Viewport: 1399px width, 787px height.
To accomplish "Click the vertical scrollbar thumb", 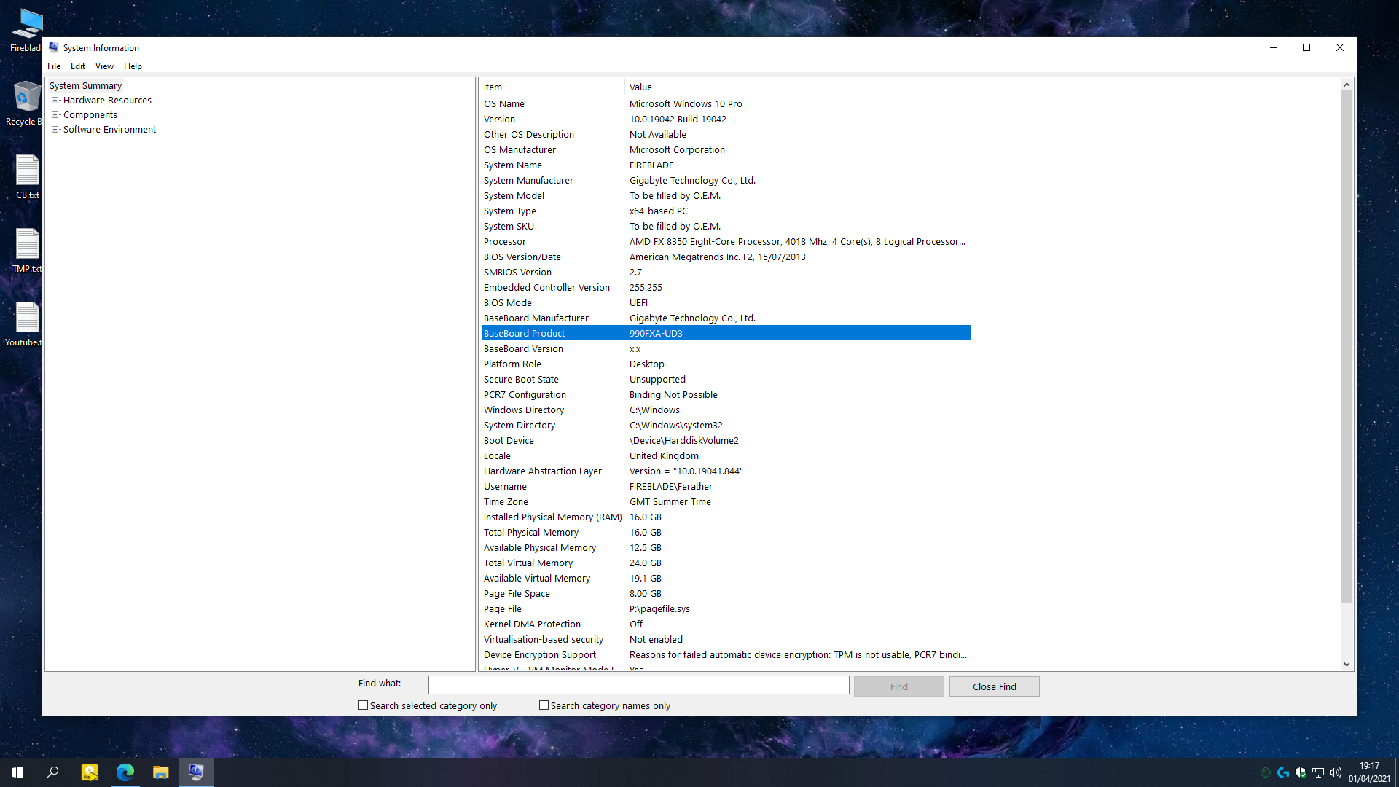I will 1347,345.
